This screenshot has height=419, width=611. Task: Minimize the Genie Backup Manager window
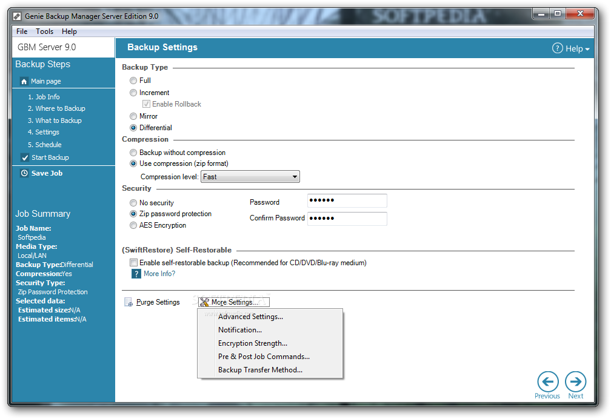(x=541, y=14)
